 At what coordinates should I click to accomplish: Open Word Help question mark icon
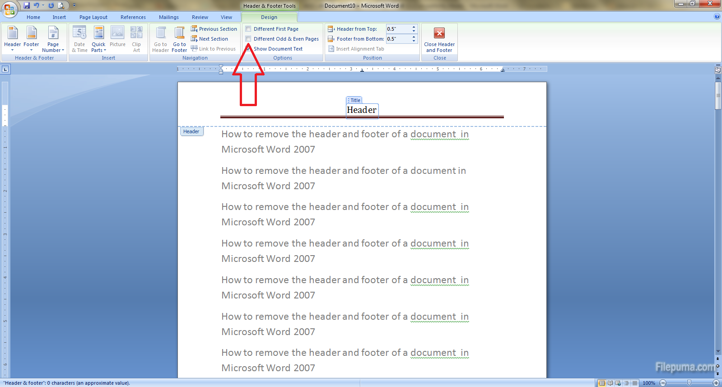tap(717, 17)
